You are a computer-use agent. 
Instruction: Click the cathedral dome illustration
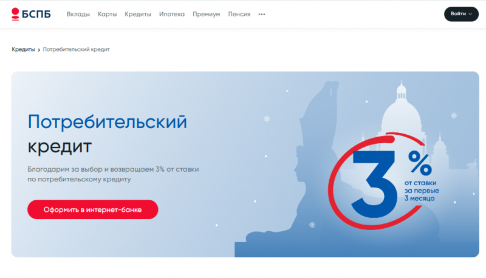pos(402,115)
